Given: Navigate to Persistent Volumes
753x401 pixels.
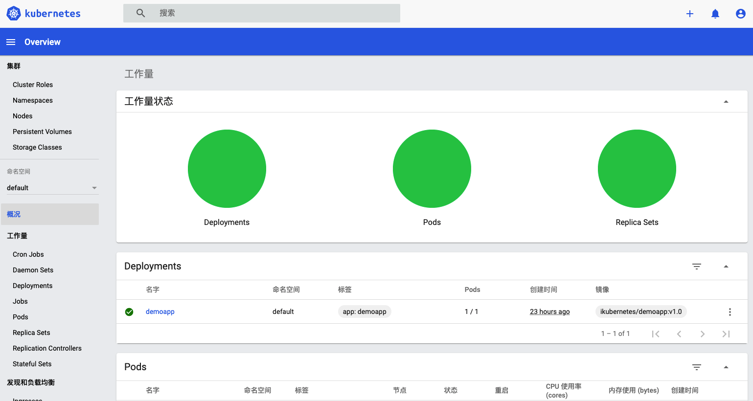Looking at the screenshot, I should tap(42, 132).
